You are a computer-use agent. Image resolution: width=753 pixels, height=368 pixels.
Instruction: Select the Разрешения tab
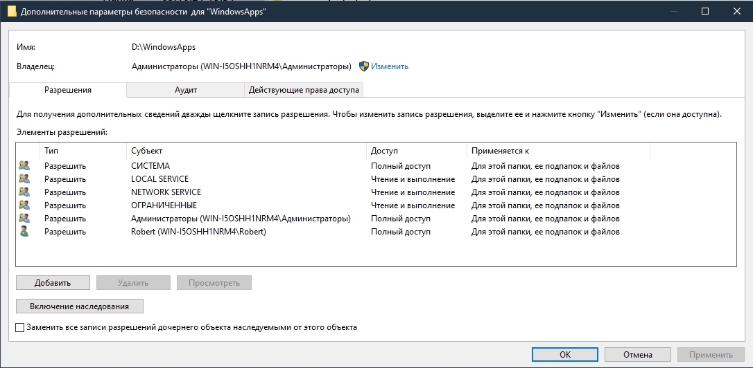tap(68, 90)
